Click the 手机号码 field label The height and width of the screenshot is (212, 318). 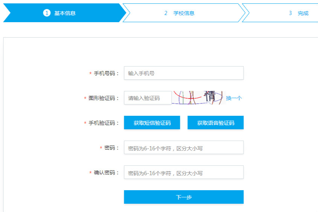[x=104, y=73]
